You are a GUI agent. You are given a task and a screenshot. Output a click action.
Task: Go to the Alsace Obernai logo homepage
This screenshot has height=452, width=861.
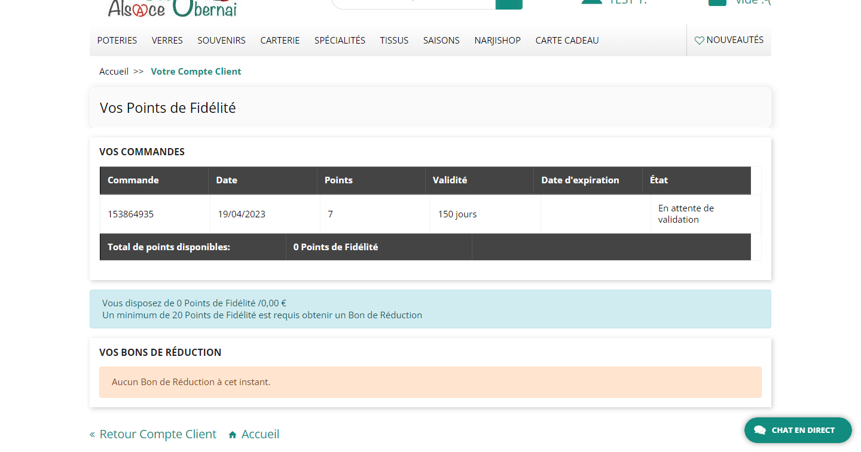172,8
